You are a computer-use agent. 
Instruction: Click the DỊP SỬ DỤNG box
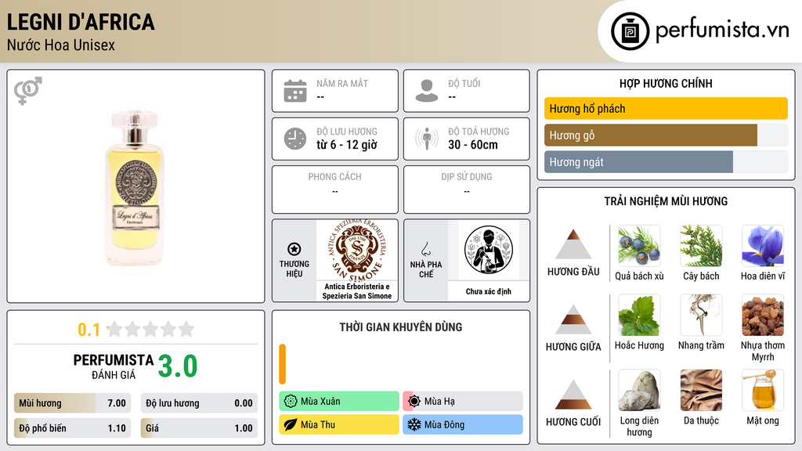(467, 189)
